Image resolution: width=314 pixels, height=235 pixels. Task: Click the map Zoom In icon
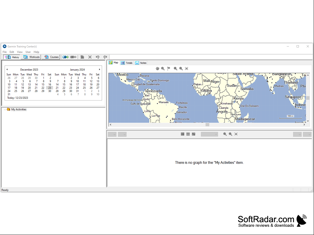pos(176,68)
